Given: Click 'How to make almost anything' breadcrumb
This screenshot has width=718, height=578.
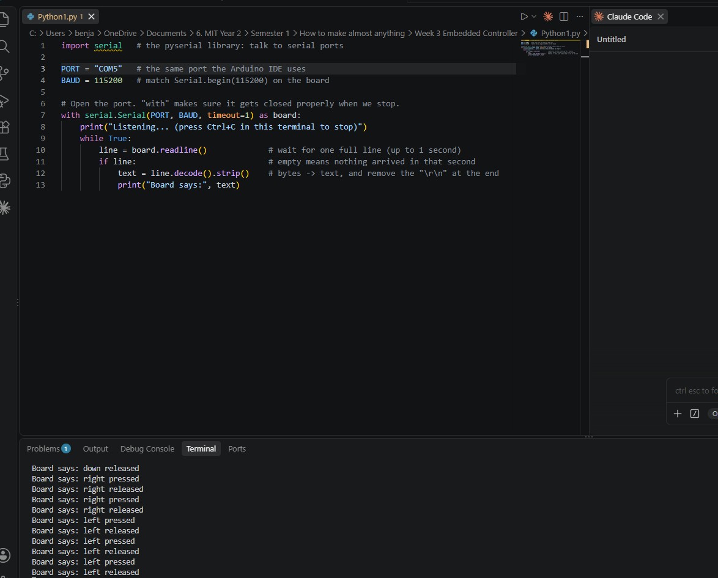Looking at the screenshot, I should [352, 34].
